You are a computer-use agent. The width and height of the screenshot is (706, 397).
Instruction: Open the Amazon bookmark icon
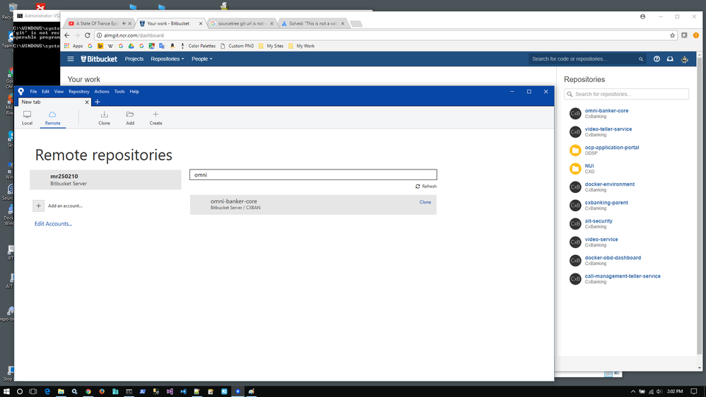coord(172,46)
